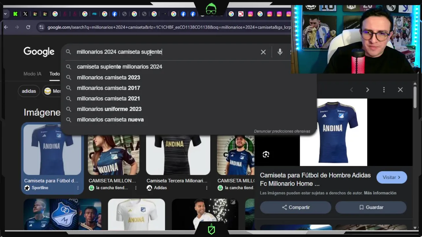Screen dimensions: 422x237
Task: Click the 'Visitar' button
Action: pos(392,177)
